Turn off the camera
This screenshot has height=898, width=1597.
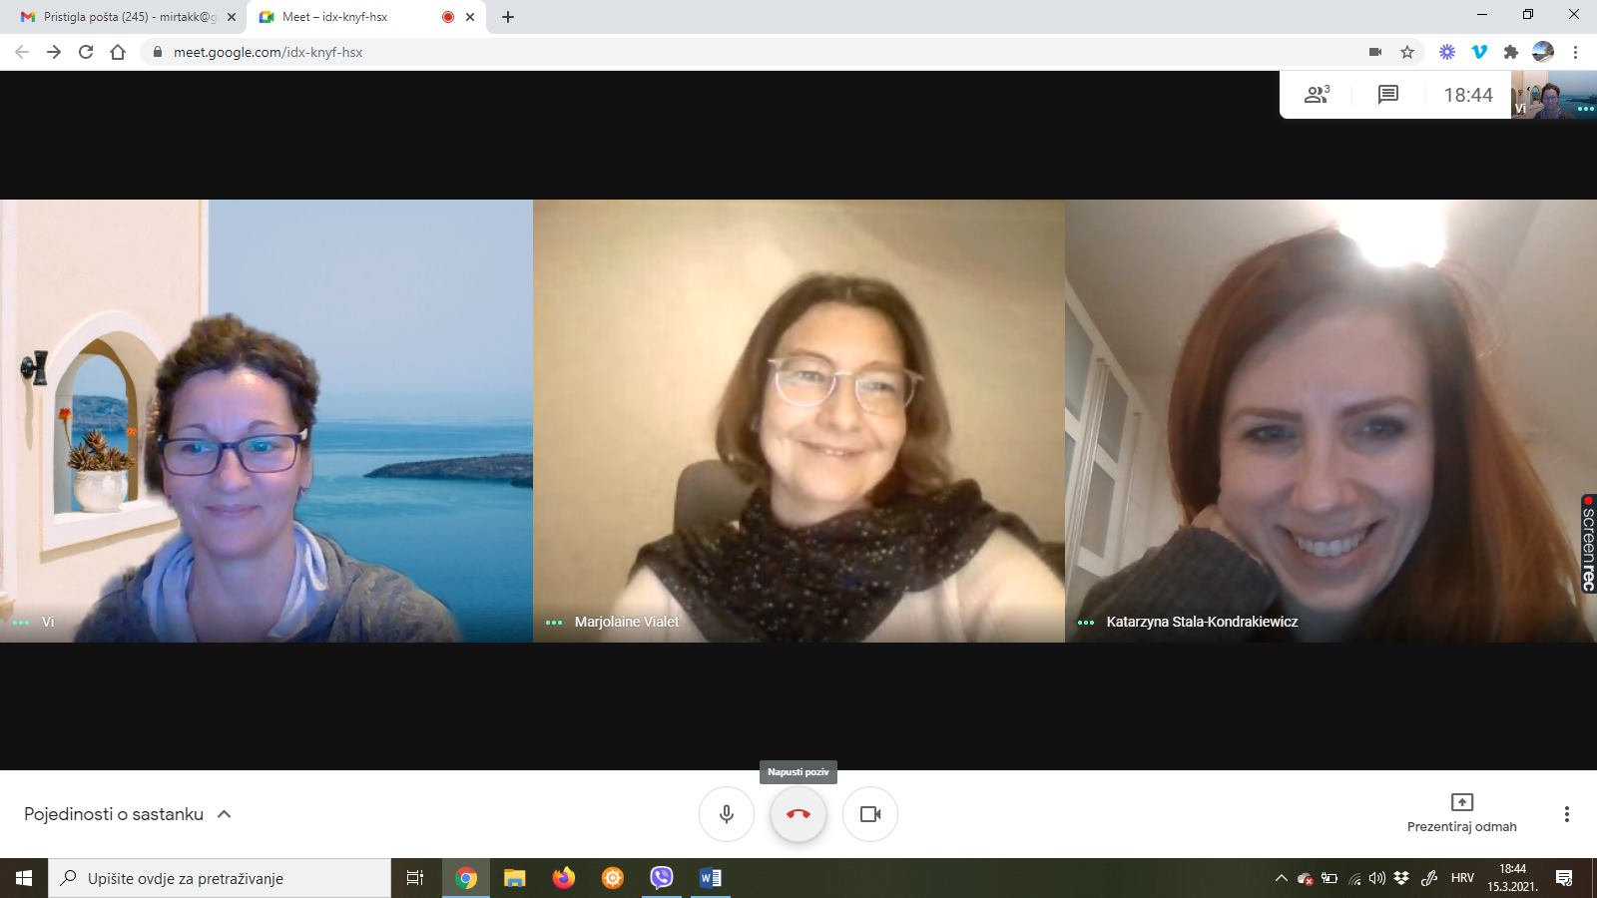click(x=870, y=814)
